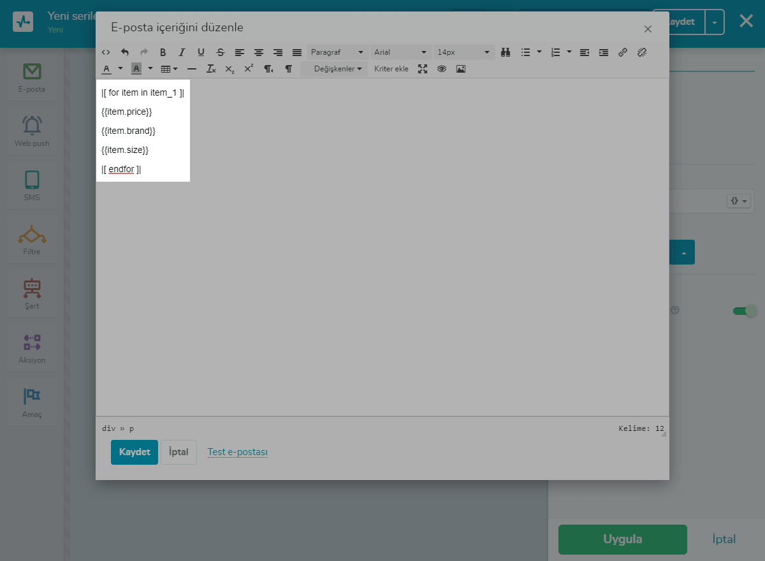Open source code view in editor toolbar
This screenshot has height=561, width=765.
point(106,52)
